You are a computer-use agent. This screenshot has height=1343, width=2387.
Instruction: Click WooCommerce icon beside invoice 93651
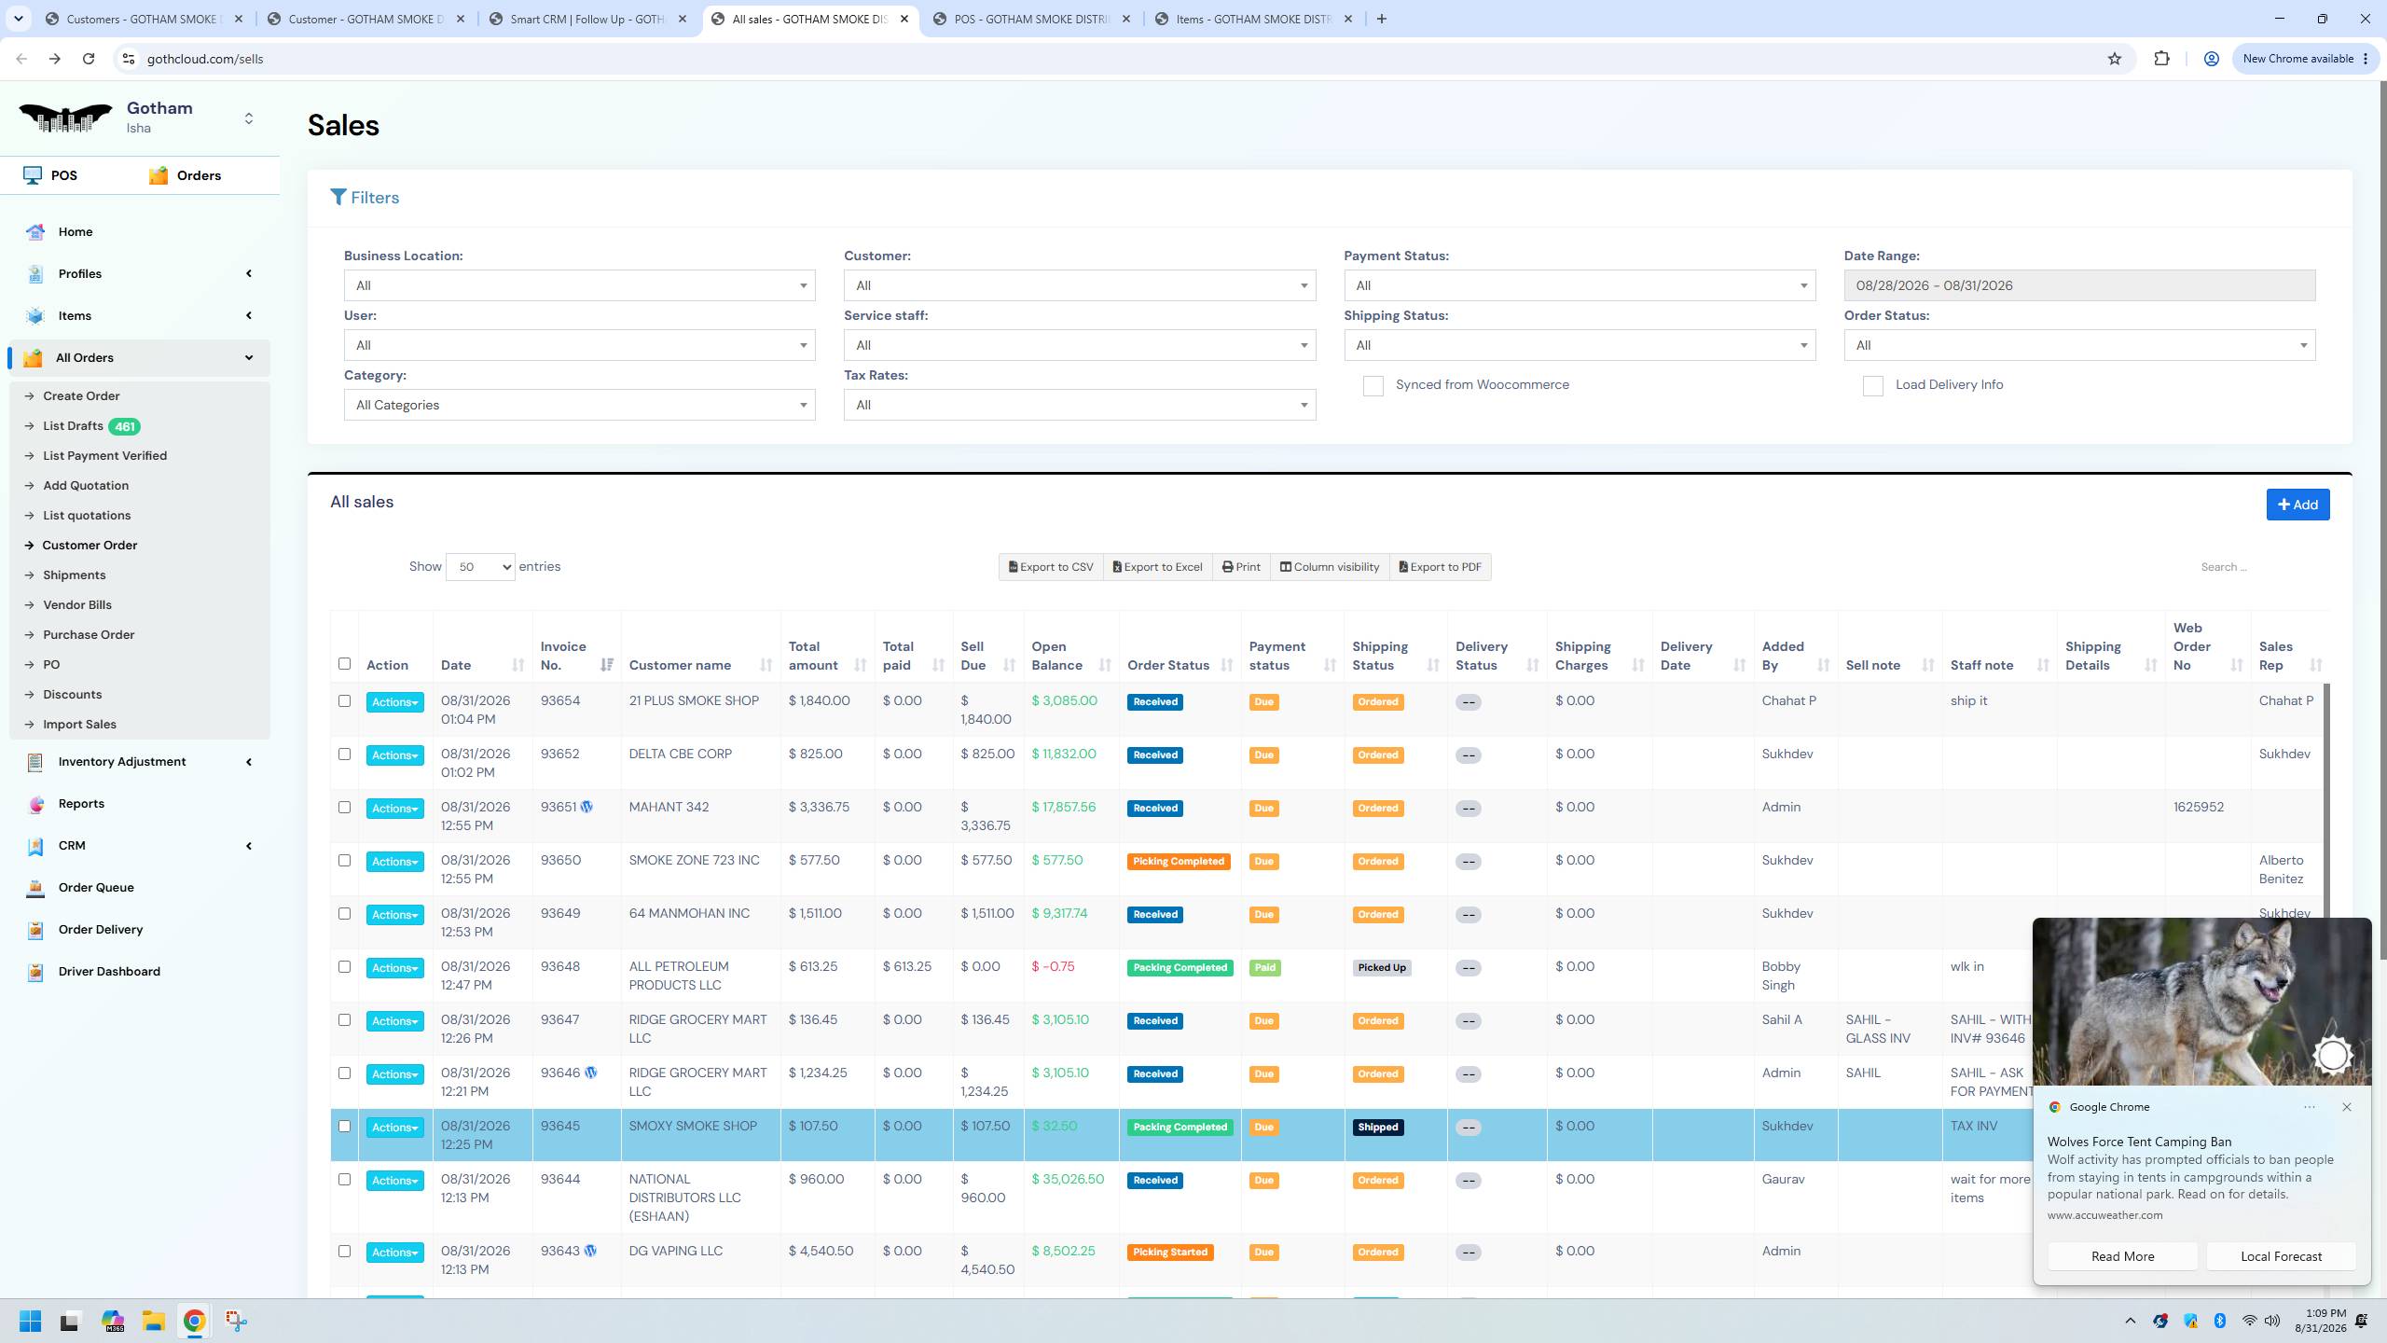click(586, 807)
